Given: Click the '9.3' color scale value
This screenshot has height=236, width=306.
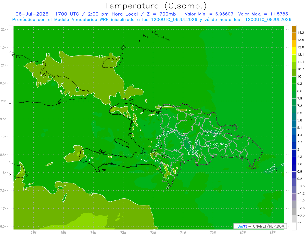Looking at the screenshot, I should click(300, 84).
